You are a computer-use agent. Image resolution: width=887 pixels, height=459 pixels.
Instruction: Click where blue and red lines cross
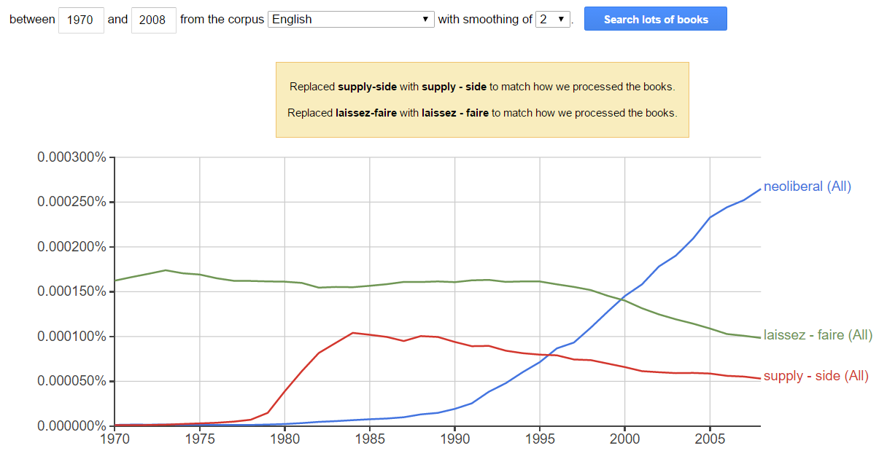[x=552, y=354]
